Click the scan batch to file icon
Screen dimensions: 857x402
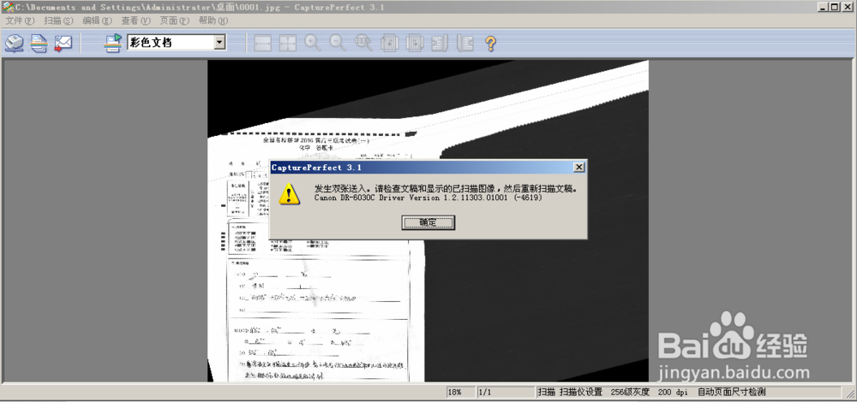[39, 43]
